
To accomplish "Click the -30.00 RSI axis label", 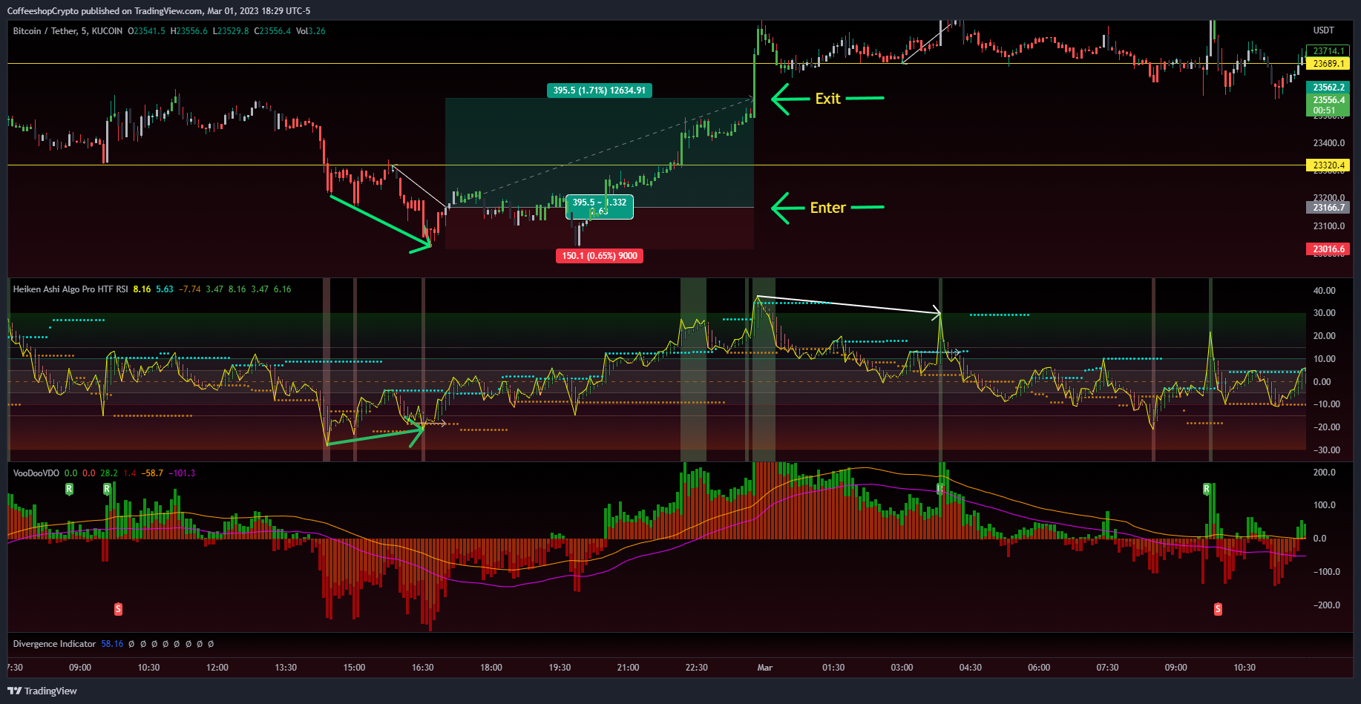I will click(1326, 450).
